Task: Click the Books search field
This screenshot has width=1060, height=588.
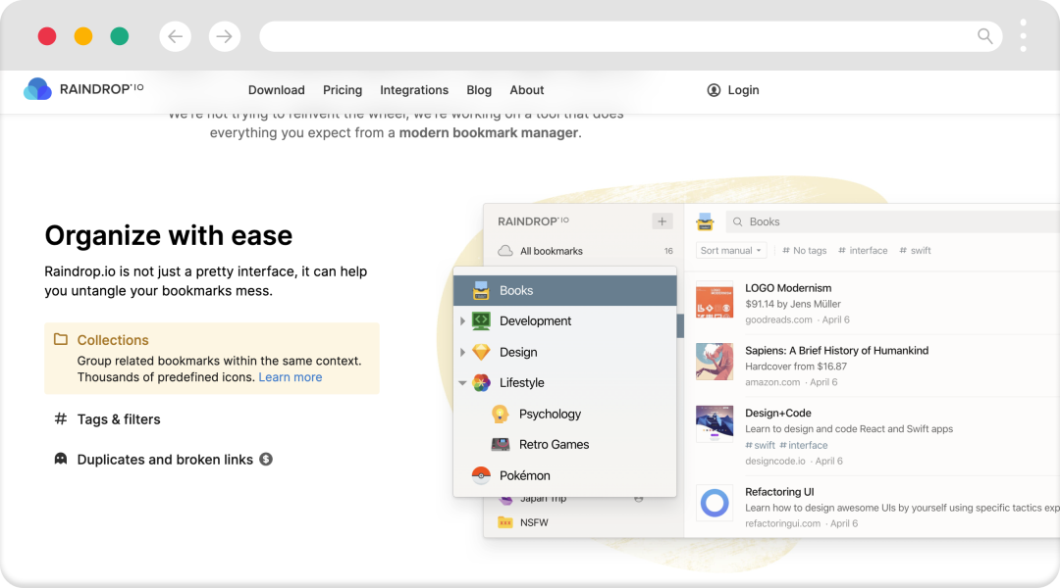Action: (892, 221)
